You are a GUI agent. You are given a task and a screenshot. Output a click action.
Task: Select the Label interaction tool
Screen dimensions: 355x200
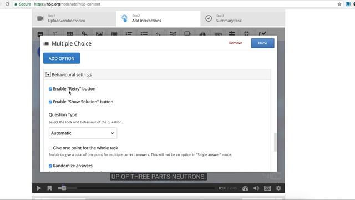[x=40, y=34]
